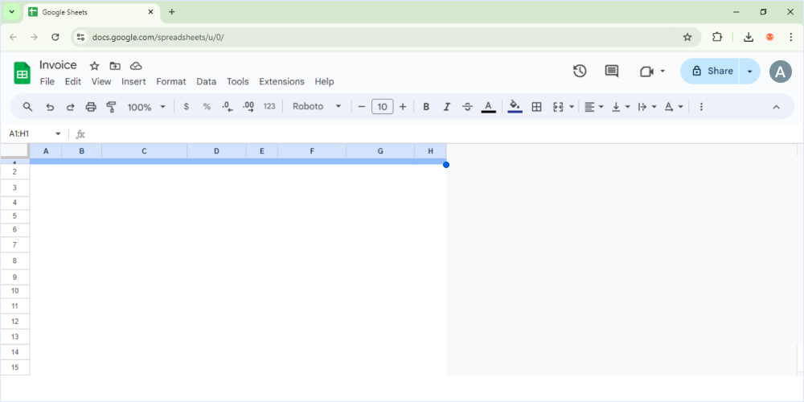Star the Invoice document
The image size is (804, 402).
click(94, 66)
